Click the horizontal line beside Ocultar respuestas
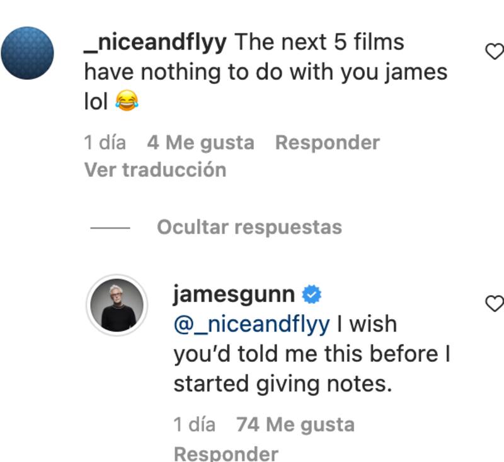The height and width of the screenshot is (462, 504). [x=110, y=228]
